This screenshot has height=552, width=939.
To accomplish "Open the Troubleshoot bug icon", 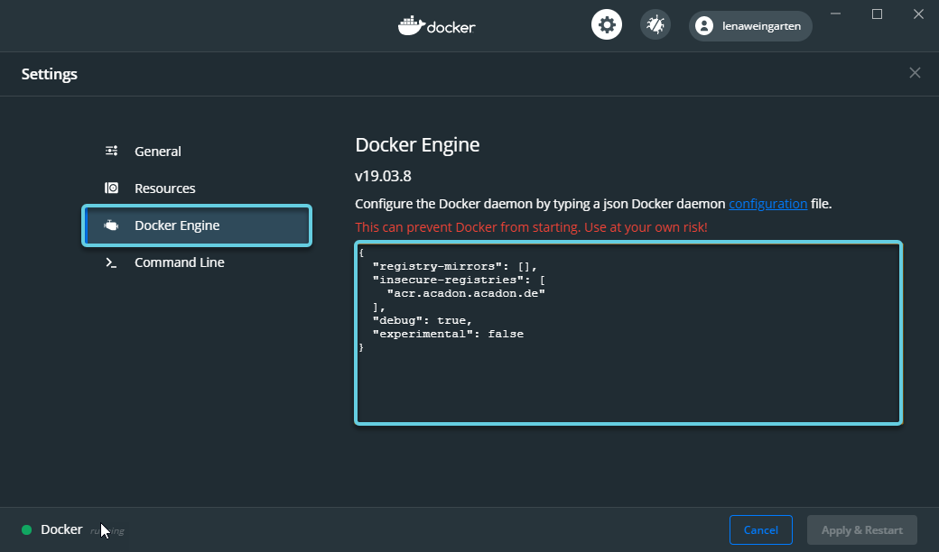I will tap(655, 24).
